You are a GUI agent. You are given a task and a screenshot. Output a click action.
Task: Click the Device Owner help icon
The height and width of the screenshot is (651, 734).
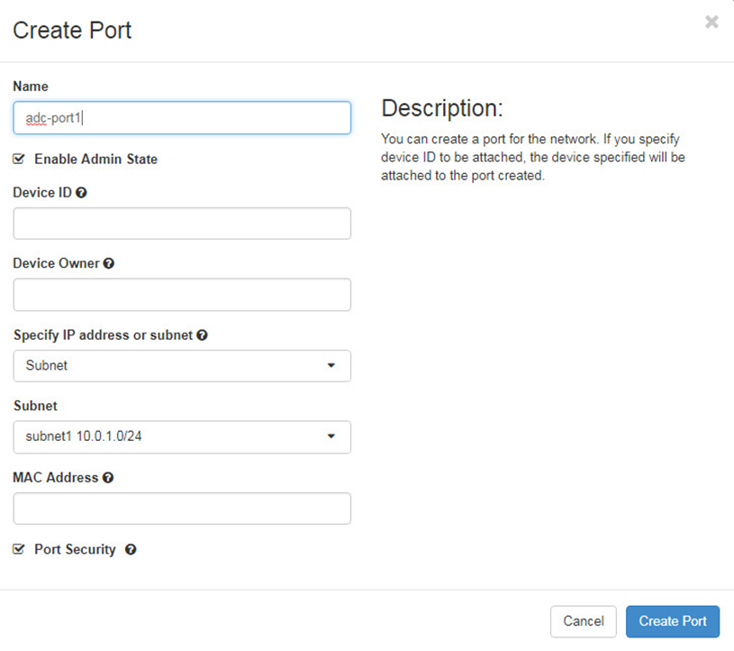[109, 264]
